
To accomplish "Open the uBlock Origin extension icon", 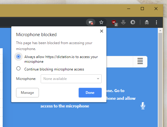I will (114, 23).
